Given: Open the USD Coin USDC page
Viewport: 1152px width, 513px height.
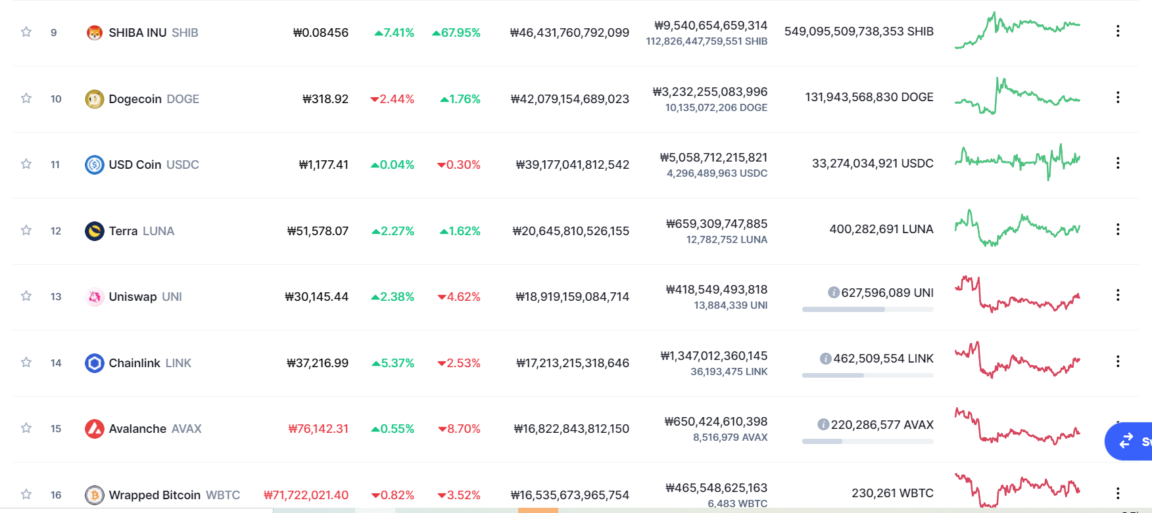Looking at the screenshot, I should (x=154, y=165).
